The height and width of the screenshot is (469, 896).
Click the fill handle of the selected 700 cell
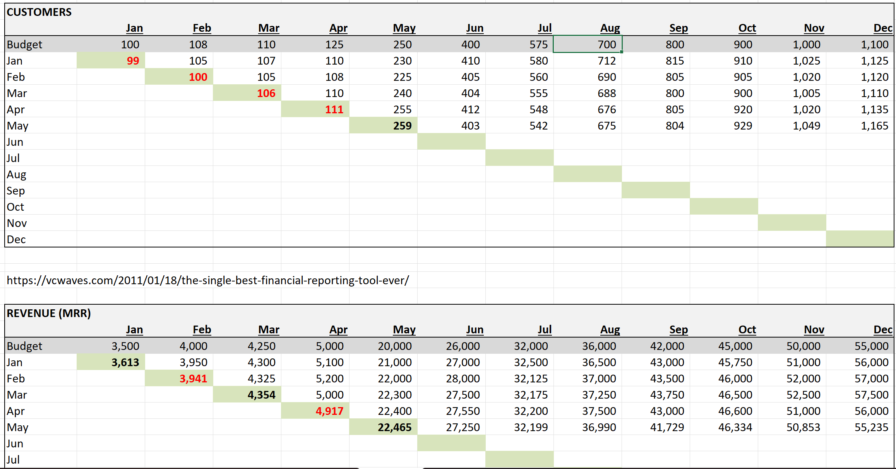click(x=622, y=52)
